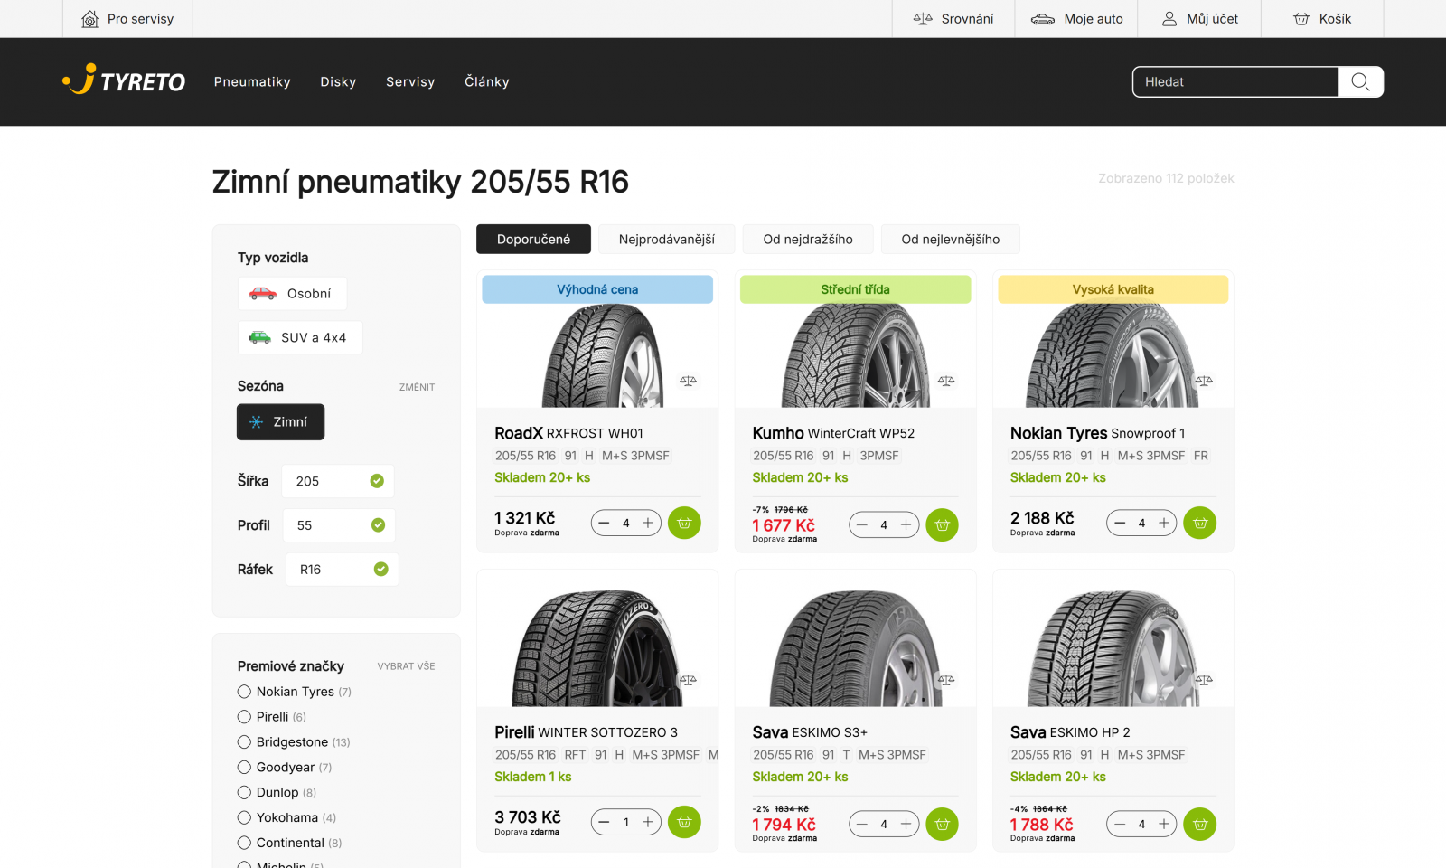The height and width of the screenshot is (868, 1446).
Task: Add Sava Eskimo HP 2 to cart
Action: pyautogui.click(x=1200, y=824)
